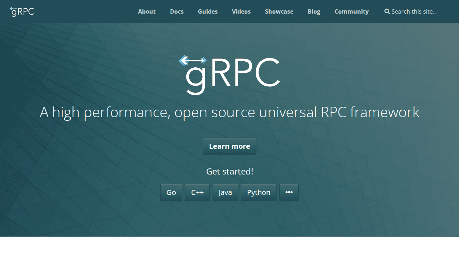The width and height of the screenshot is (459, 258).
Task: Visit the Community page
Action: [x=351, y=11]
